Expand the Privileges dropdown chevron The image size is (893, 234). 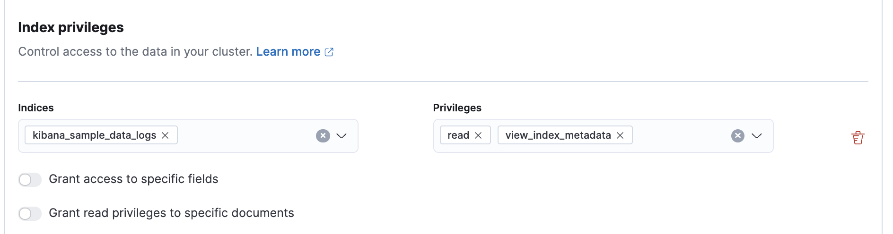click(x=757, y=136)
